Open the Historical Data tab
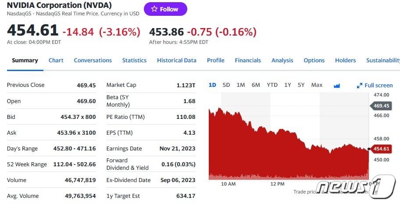The height and width of the screenshot is (204, 400). coord(177,61)
